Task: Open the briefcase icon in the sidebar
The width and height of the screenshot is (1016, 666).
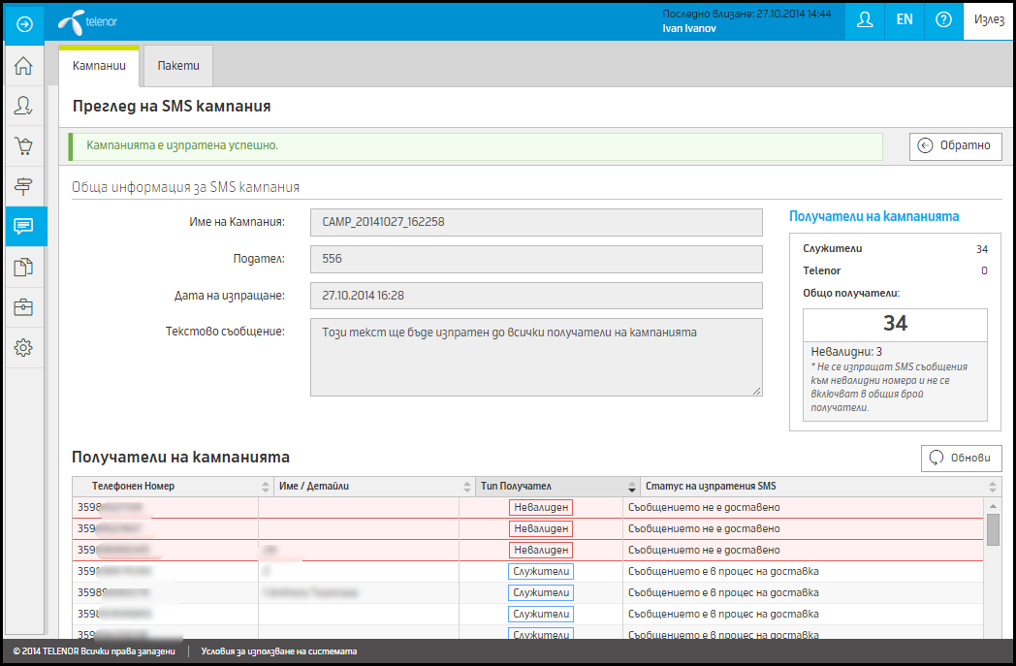Action: [x=24, y=307]
